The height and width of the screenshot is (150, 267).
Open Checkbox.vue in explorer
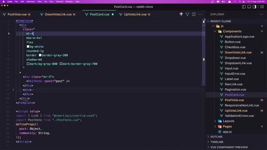[x=235, y=47]
